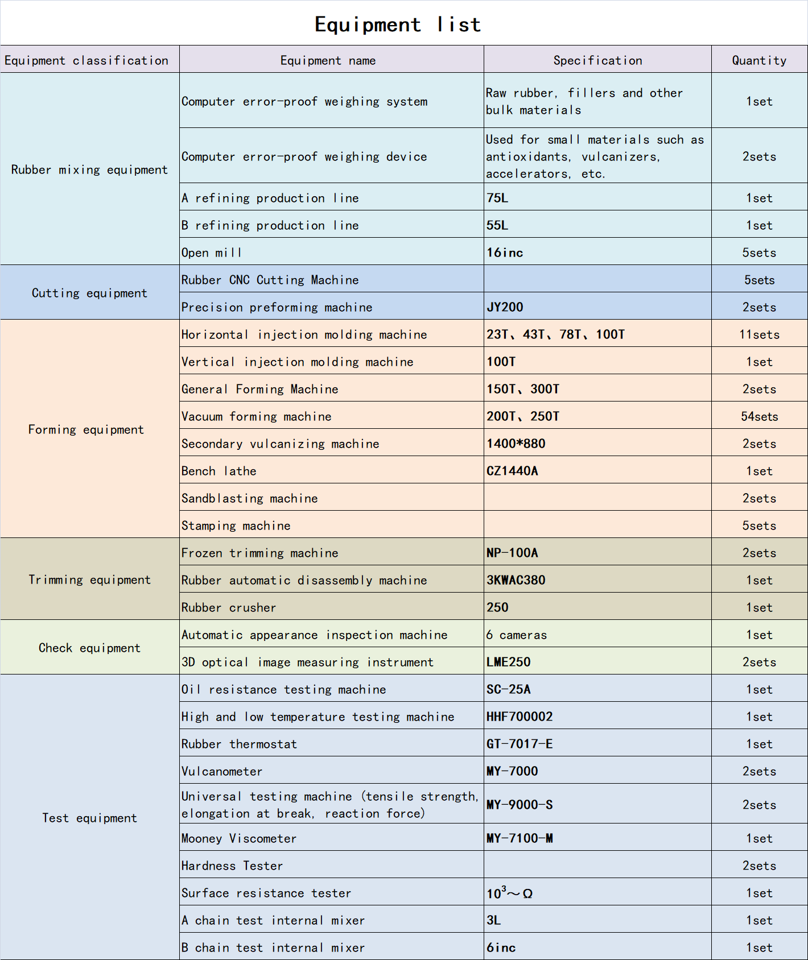Select the "Forming equipment" category cell
This screenshot has height=960, width=808.
point(86,429)
